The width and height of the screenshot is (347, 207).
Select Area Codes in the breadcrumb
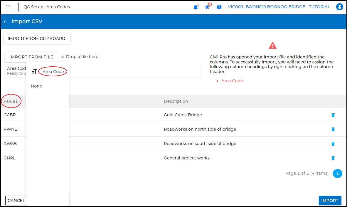(58, 6)
